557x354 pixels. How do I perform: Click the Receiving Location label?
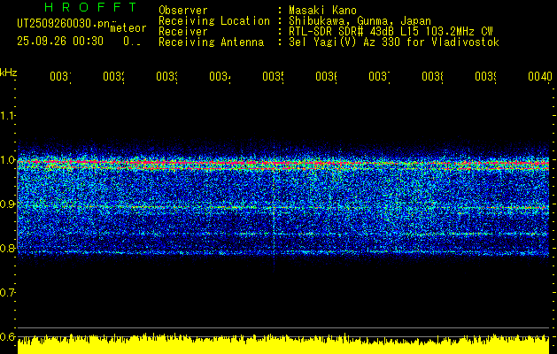(214, 20)
